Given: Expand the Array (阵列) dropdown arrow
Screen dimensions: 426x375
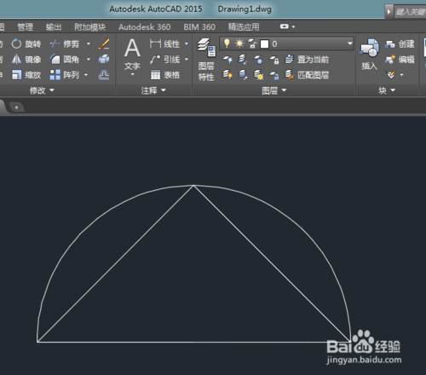Looking at the screenshot, I should click(x=86, y=75).
